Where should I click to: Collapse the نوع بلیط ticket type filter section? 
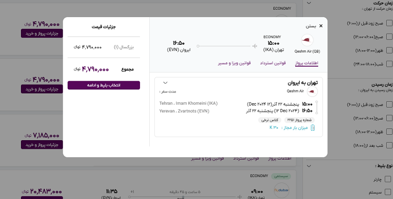coord(309,165)
